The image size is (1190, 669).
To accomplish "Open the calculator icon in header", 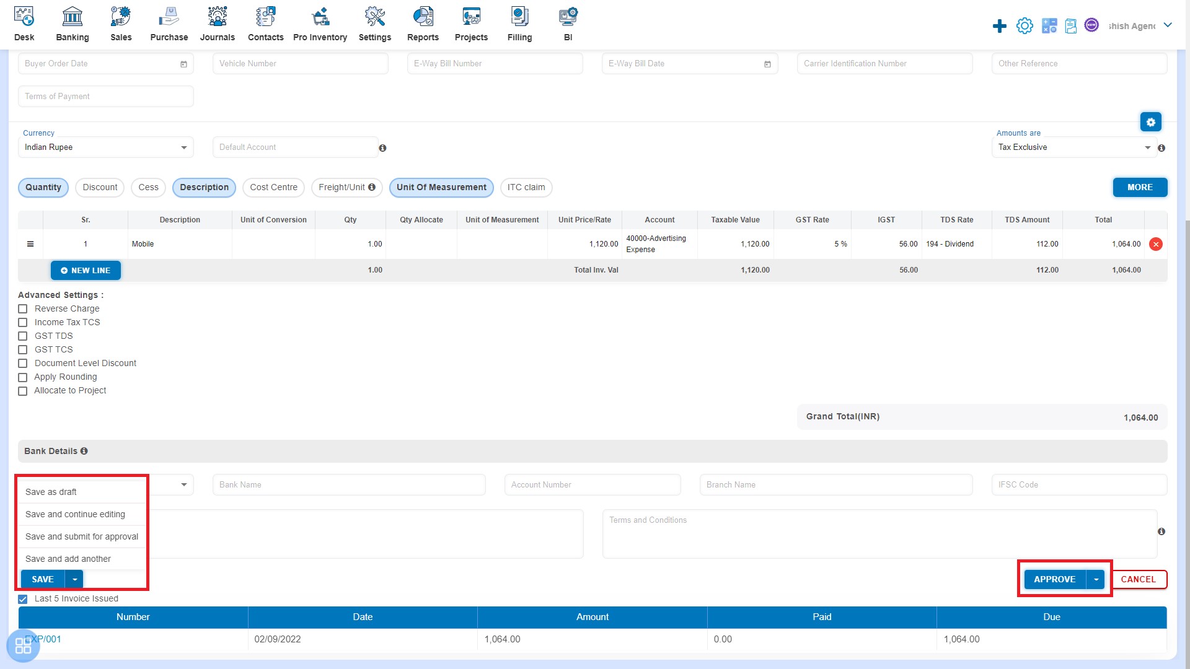I will [x=1049, y=26].
